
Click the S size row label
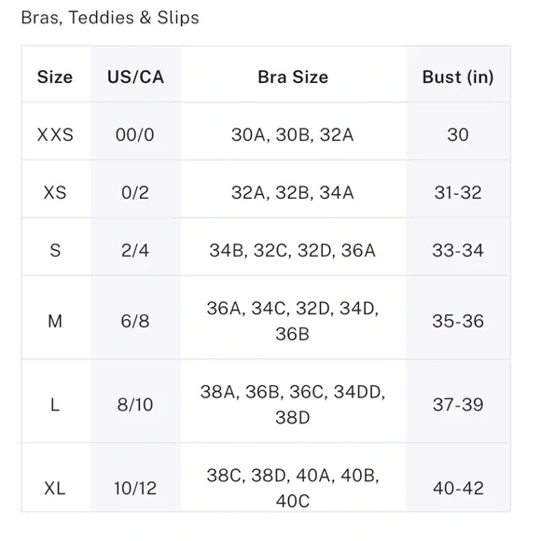55,251
